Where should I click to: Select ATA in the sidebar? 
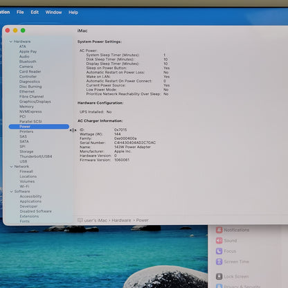[23, 46]
